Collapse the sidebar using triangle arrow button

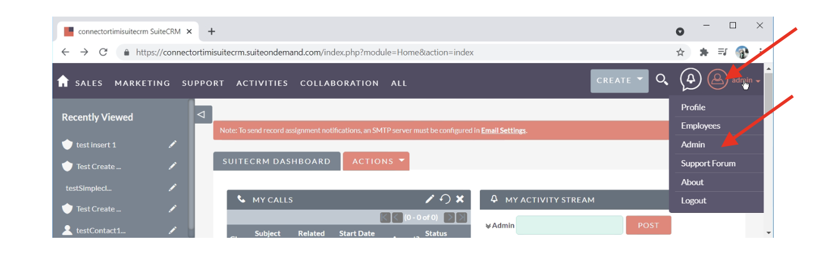click(x=202, y=114)
